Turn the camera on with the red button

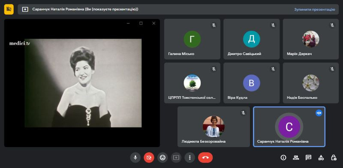click(x=149, y=158)
